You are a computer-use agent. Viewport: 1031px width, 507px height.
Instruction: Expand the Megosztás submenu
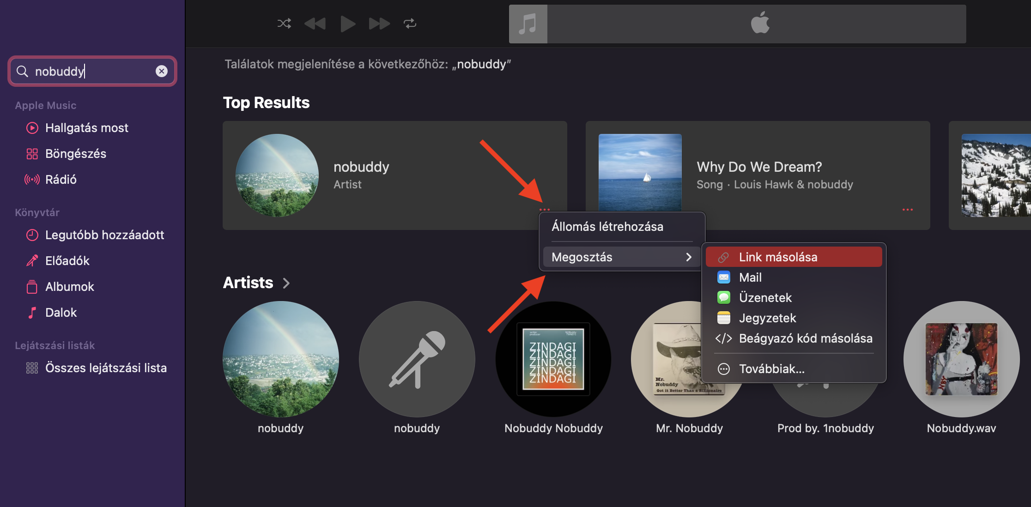[622, 257]
